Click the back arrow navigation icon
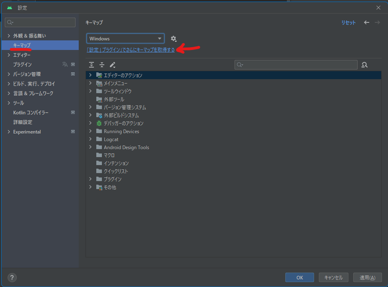 pos(366,22)
